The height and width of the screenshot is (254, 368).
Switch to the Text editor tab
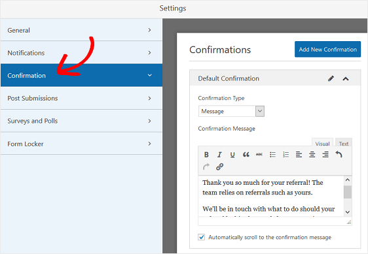(x=344, y=143)
